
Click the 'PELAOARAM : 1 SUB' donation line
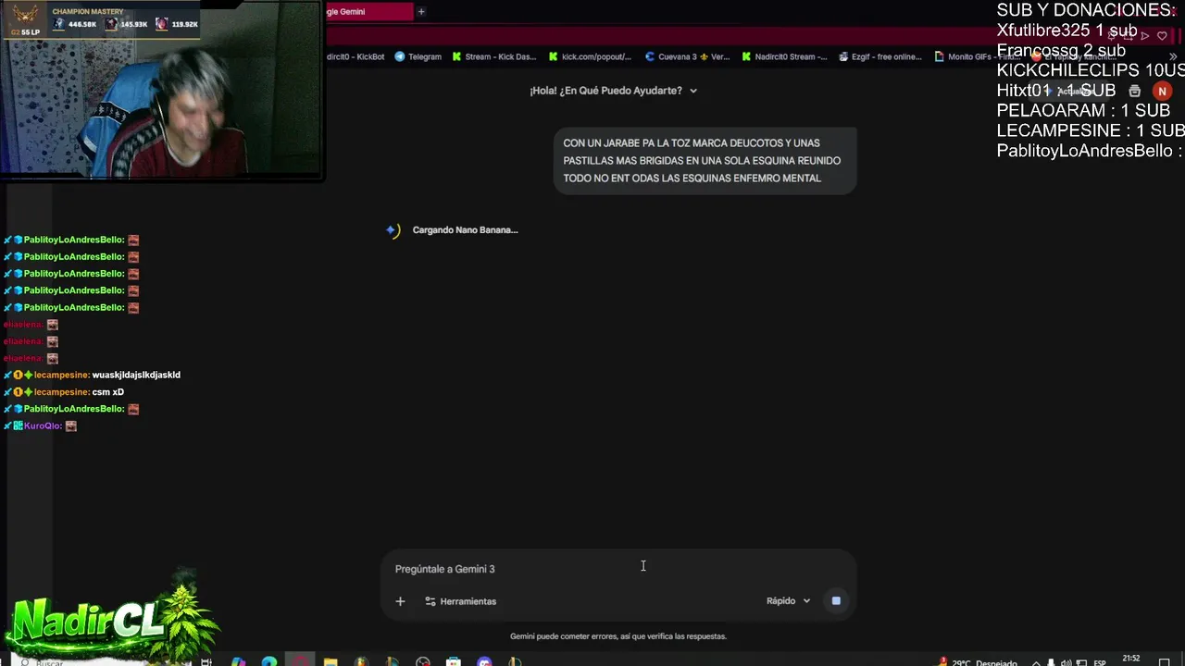click(1083, 110)
